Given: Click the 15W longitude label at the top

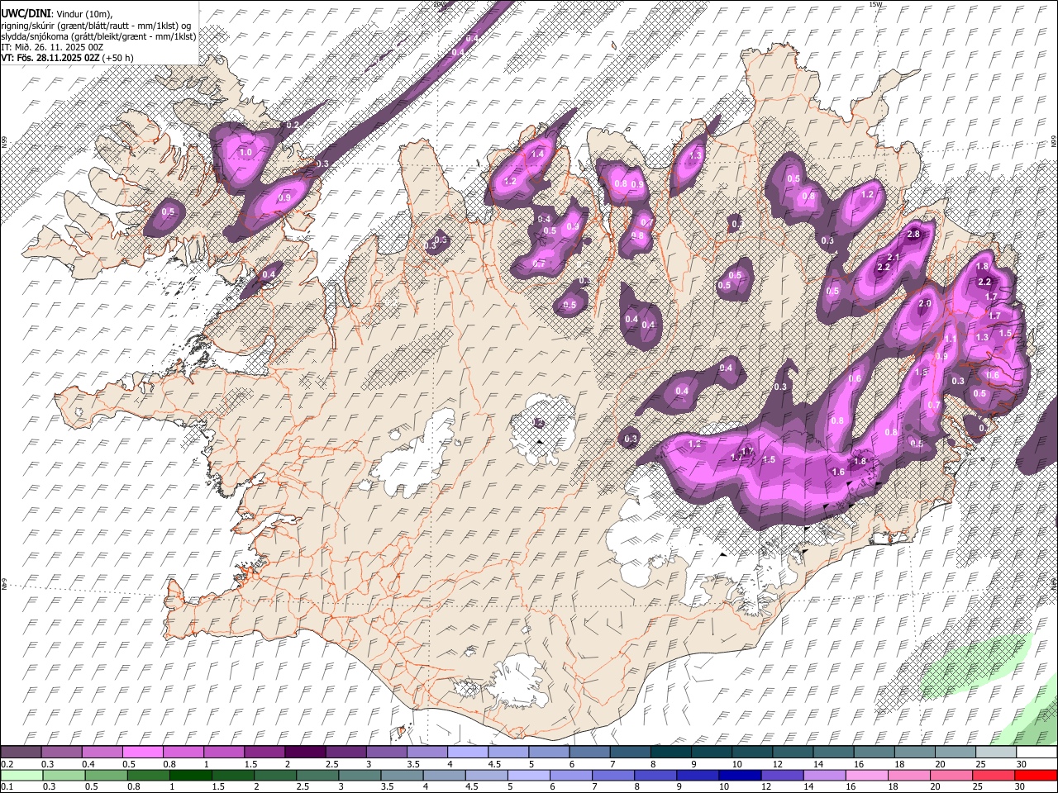Looking at the screenshot, I should pyautogui.click(x=876, y=5).
